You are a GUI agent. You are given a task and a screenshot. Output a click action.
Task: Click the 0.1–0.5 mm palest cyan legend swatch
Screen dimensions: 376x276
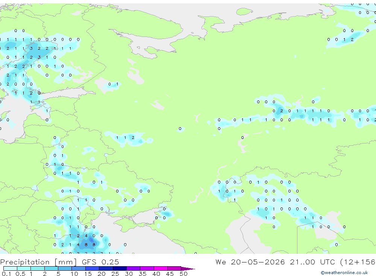pyautogui.click(x=10, y=268)
